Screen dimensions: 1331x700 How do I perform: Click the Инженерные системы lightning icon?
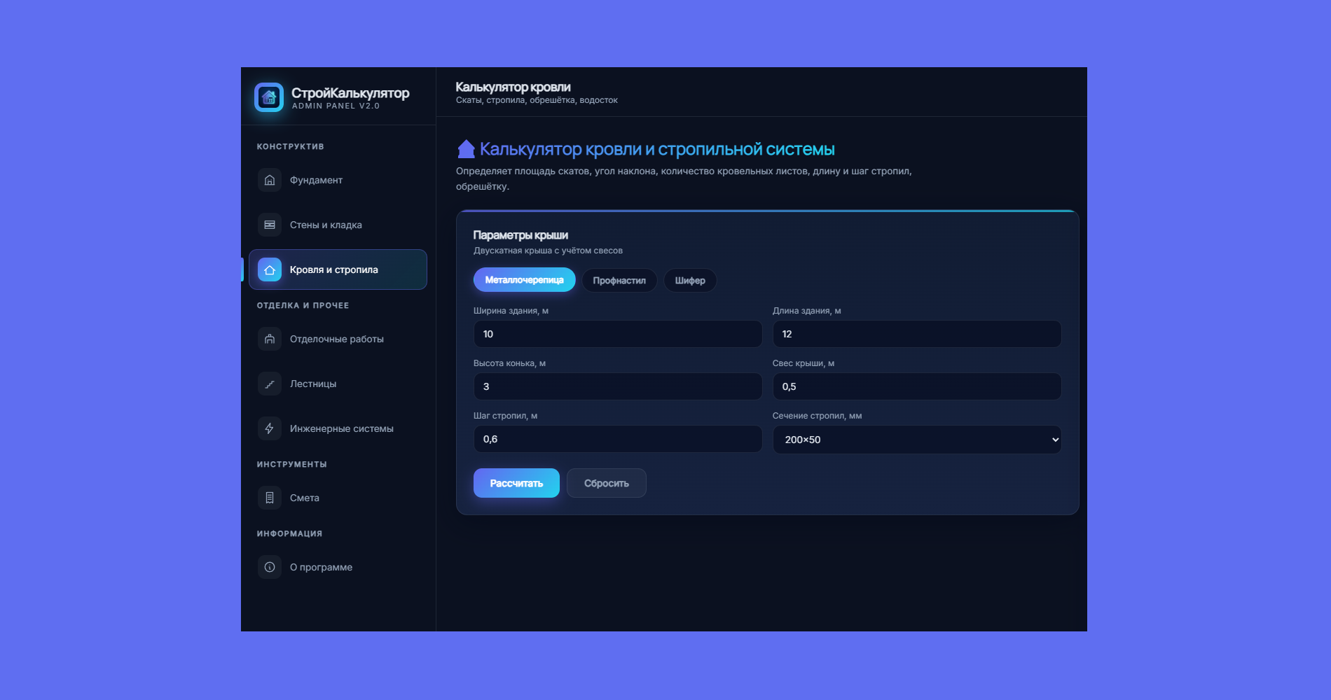point(270,428)
